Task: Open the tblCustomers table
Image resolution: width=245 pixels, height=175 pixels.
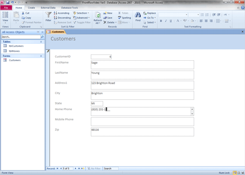Action: point(16,46)
